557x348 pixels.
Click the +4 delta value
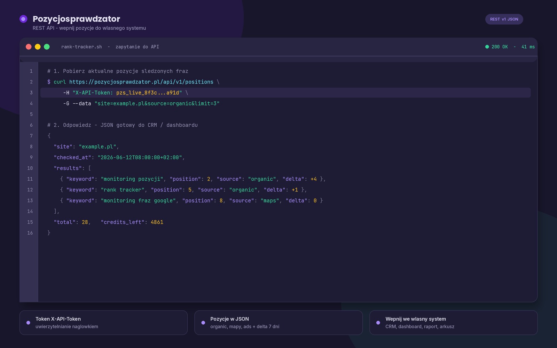pyautogui.click(x=314, y=179)
